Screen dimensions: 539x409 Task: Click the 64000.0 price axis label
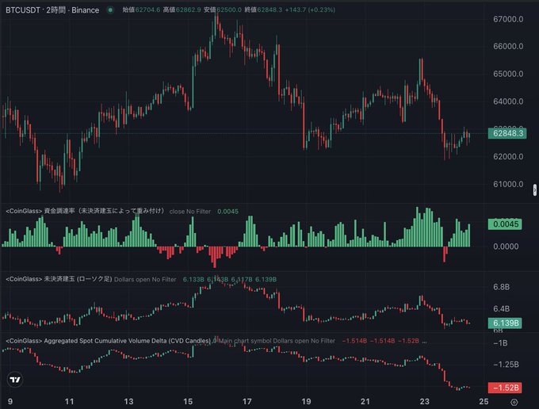click(508, 101)
